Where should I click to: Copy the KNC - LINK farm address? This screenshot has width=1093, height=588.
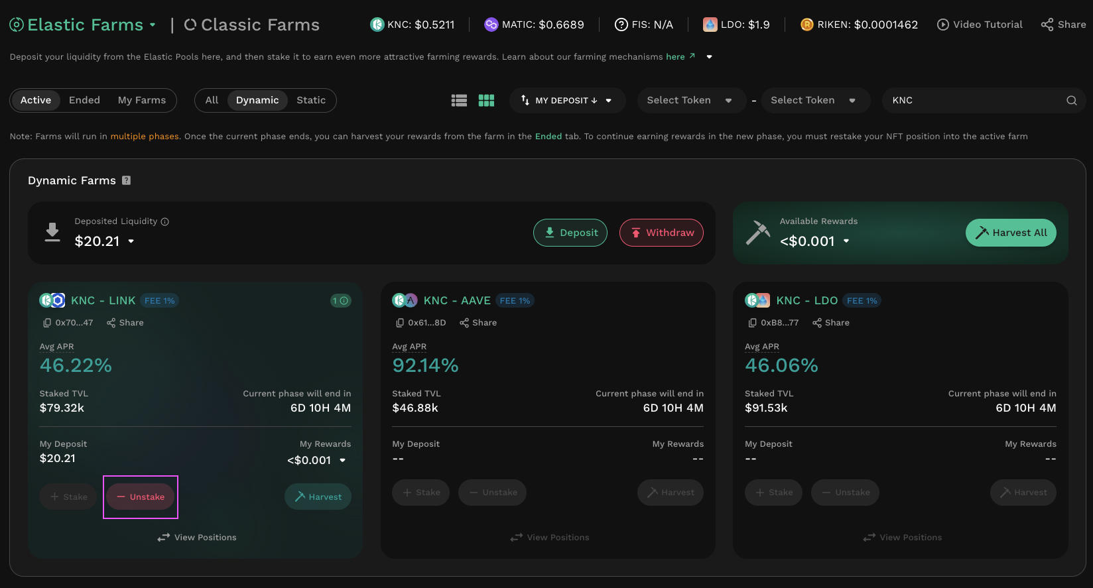pos(47,323)
